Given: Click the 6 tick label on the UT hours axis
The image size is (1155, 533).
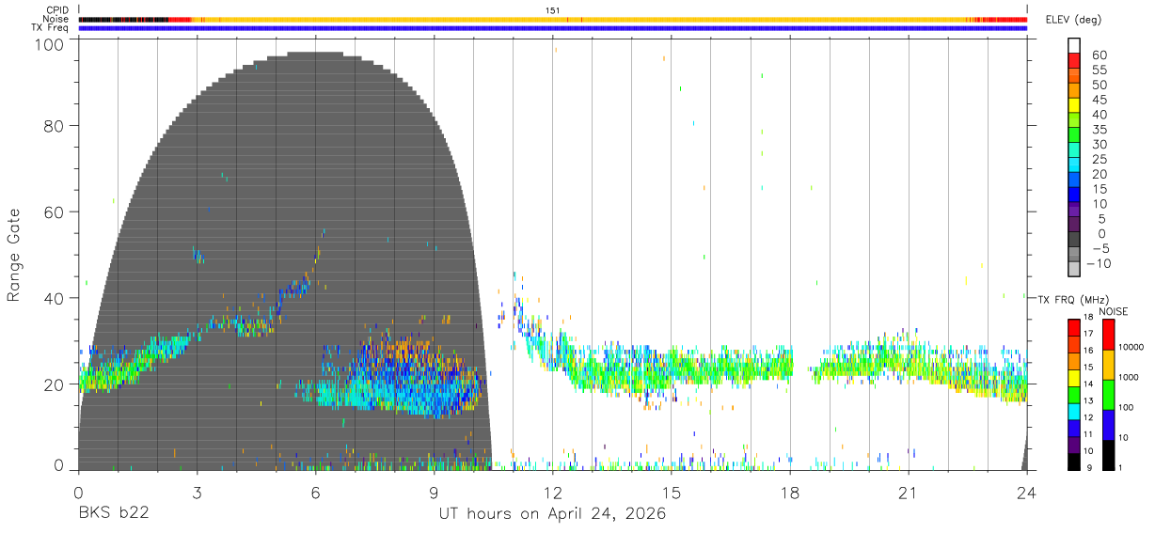Looking at the screenshot, I should (315, 492).
